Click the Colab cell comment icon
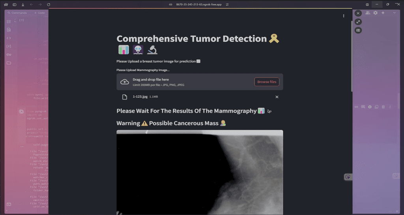This screenshot has height=215, width=404. coord(363,107)
